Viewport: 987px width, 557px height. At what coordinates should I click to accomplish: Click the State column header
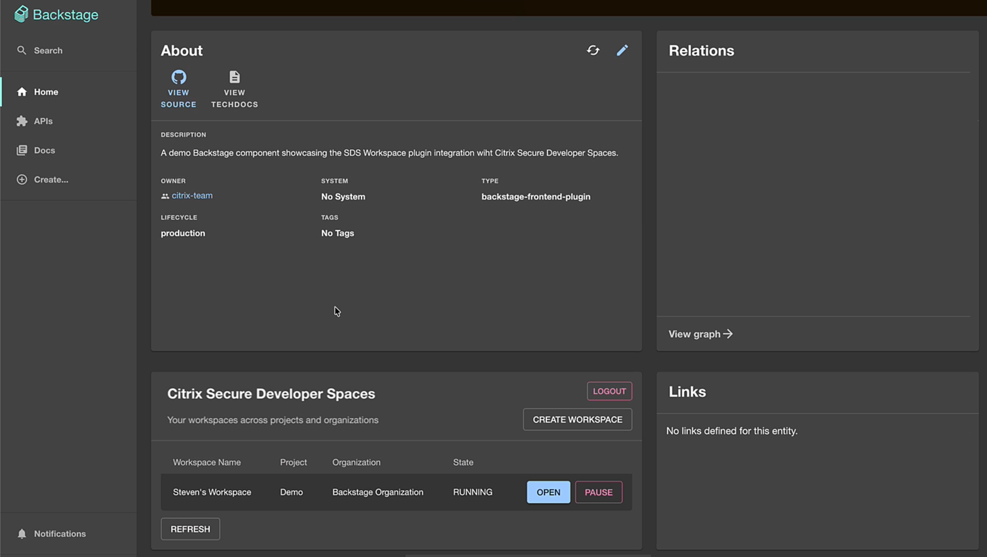463,462
